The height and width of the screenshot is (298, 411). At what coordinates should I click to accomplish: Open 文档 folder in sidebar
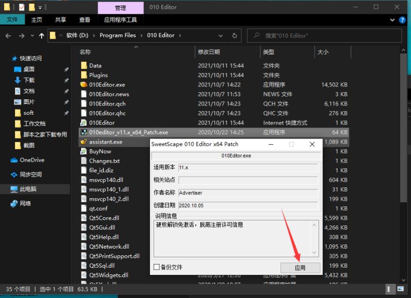pos(29,91)
